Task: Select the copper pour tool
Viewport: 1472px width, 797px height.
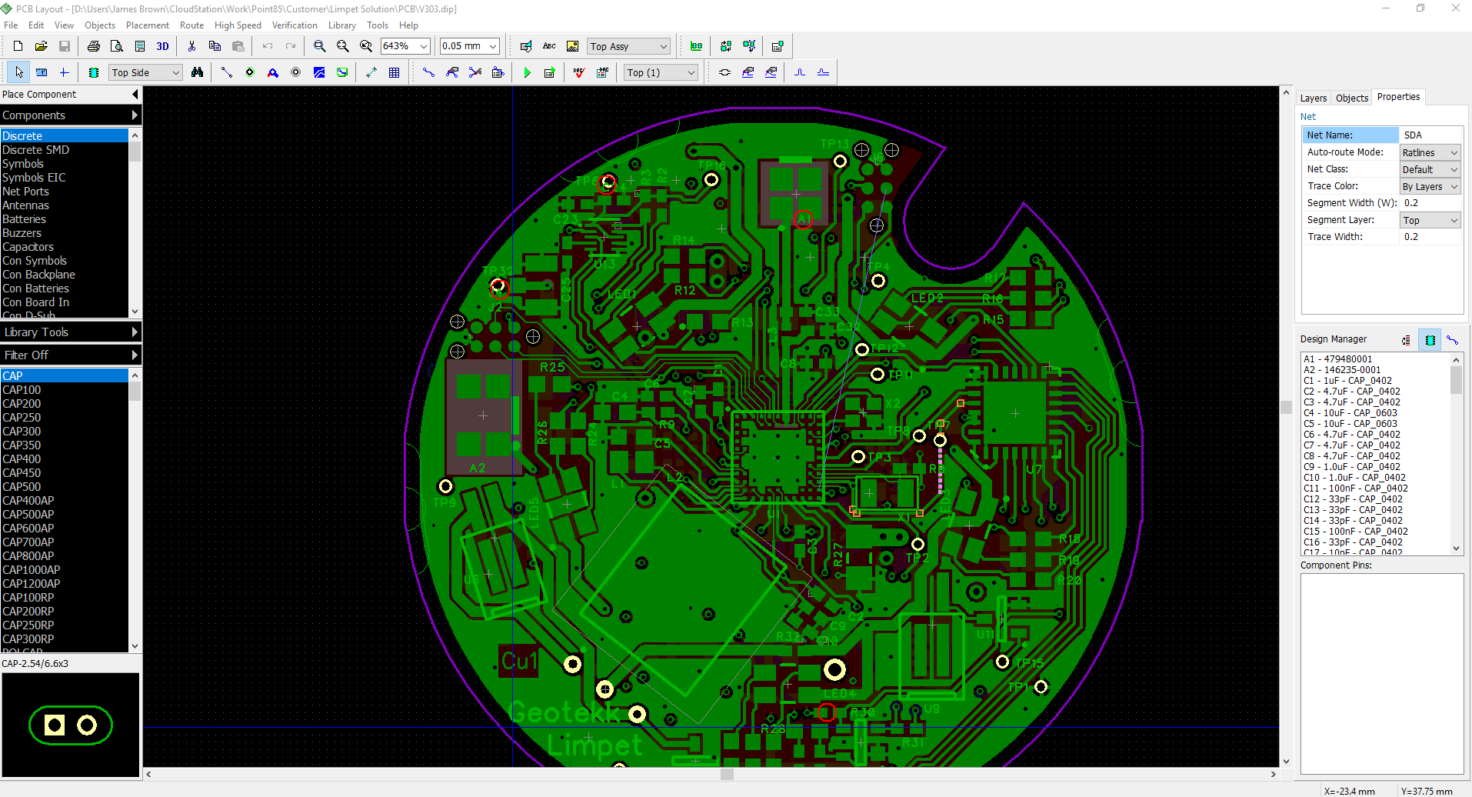Action: [x=318, y=72]
